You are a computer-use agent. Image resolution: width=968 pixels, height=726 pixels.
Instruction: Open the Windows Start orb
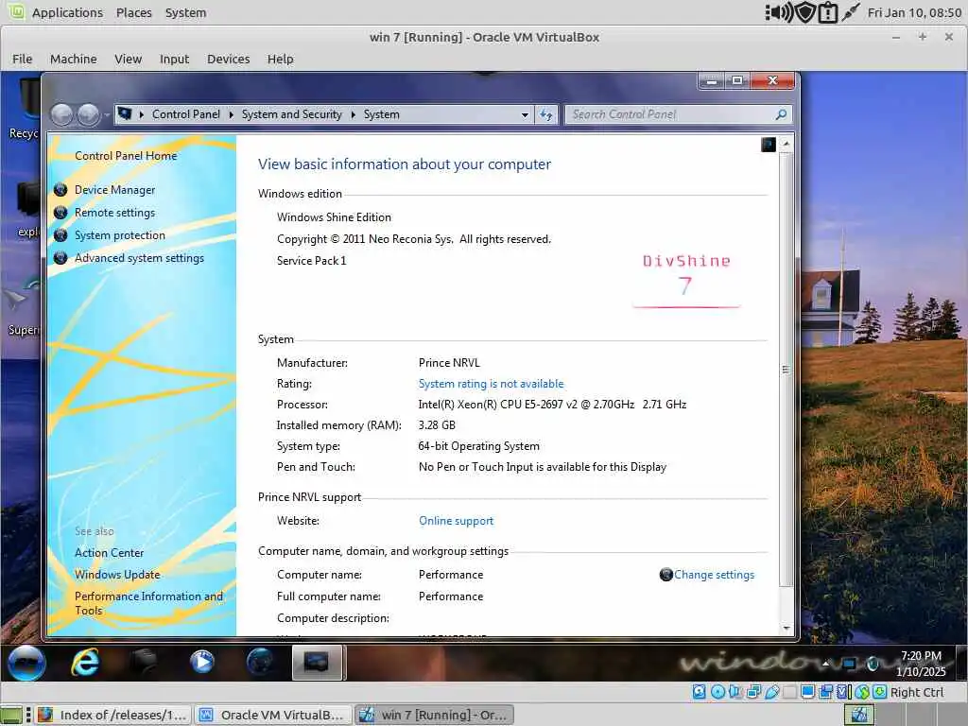pos(26,663)
